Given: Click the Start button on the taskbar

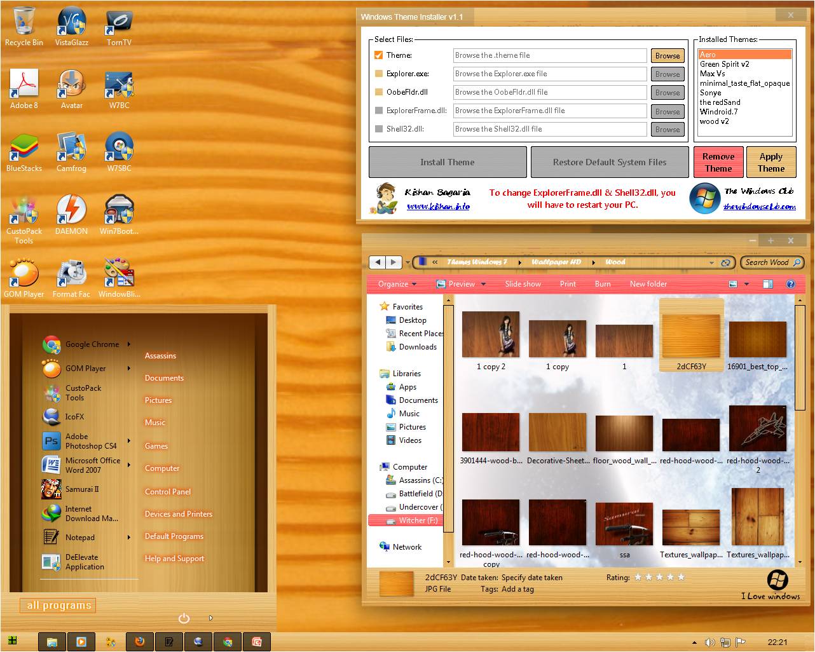Looking at the screenshot, I should click(12, 641).
